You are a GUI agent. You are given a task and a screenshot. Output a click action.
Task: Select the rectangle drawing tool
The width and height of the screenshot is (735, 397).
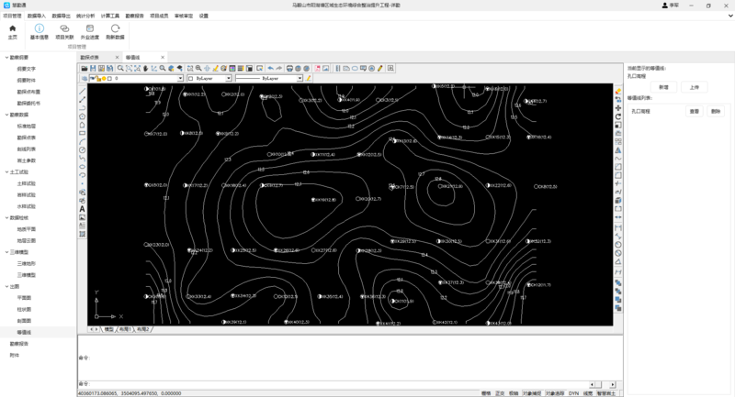tap(82, 133)
